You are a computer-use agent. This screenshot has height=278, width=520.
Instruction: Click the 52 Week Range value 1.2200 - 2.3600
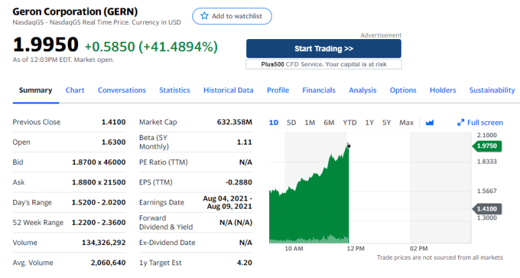point(99,223)
